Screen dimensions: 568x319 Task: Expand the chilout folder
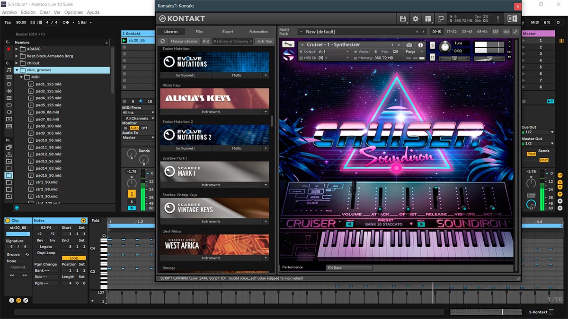pos(17,63)
